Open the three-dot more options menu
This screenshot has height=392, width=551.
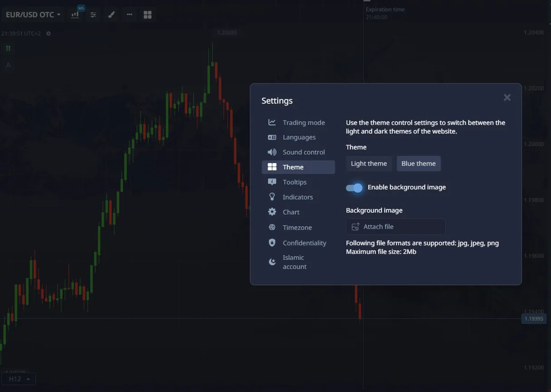point(129,15)
